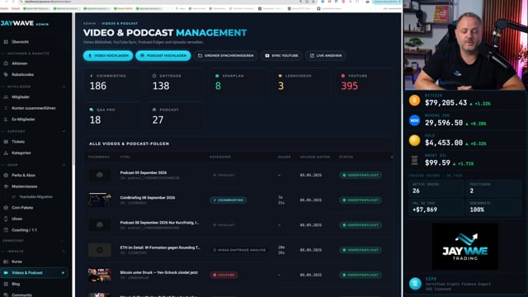528x297 pixels.
Task: Click the Aktionen sidebar icon
Action: click(x=6, y=64)
